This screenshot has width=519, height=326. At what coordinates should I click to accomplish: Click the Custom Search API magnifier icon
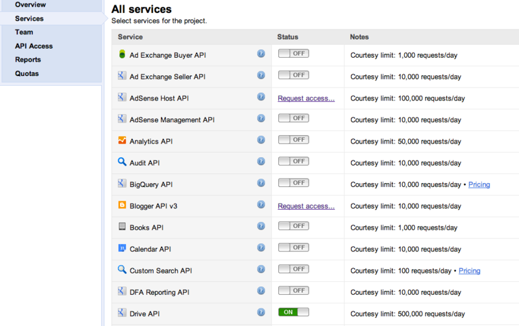(121, 270)
